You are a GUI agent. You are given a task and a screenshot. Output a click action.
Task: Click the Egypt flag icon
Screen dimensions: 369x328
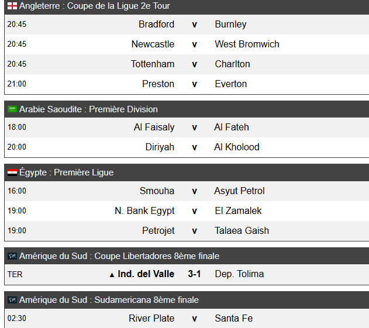12,172
